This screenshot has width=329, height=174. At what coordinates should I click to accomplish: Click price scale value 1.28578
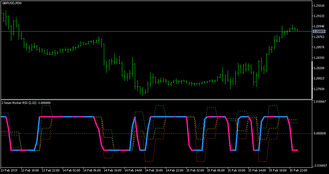pyautogui.click(x=319, y=47)
